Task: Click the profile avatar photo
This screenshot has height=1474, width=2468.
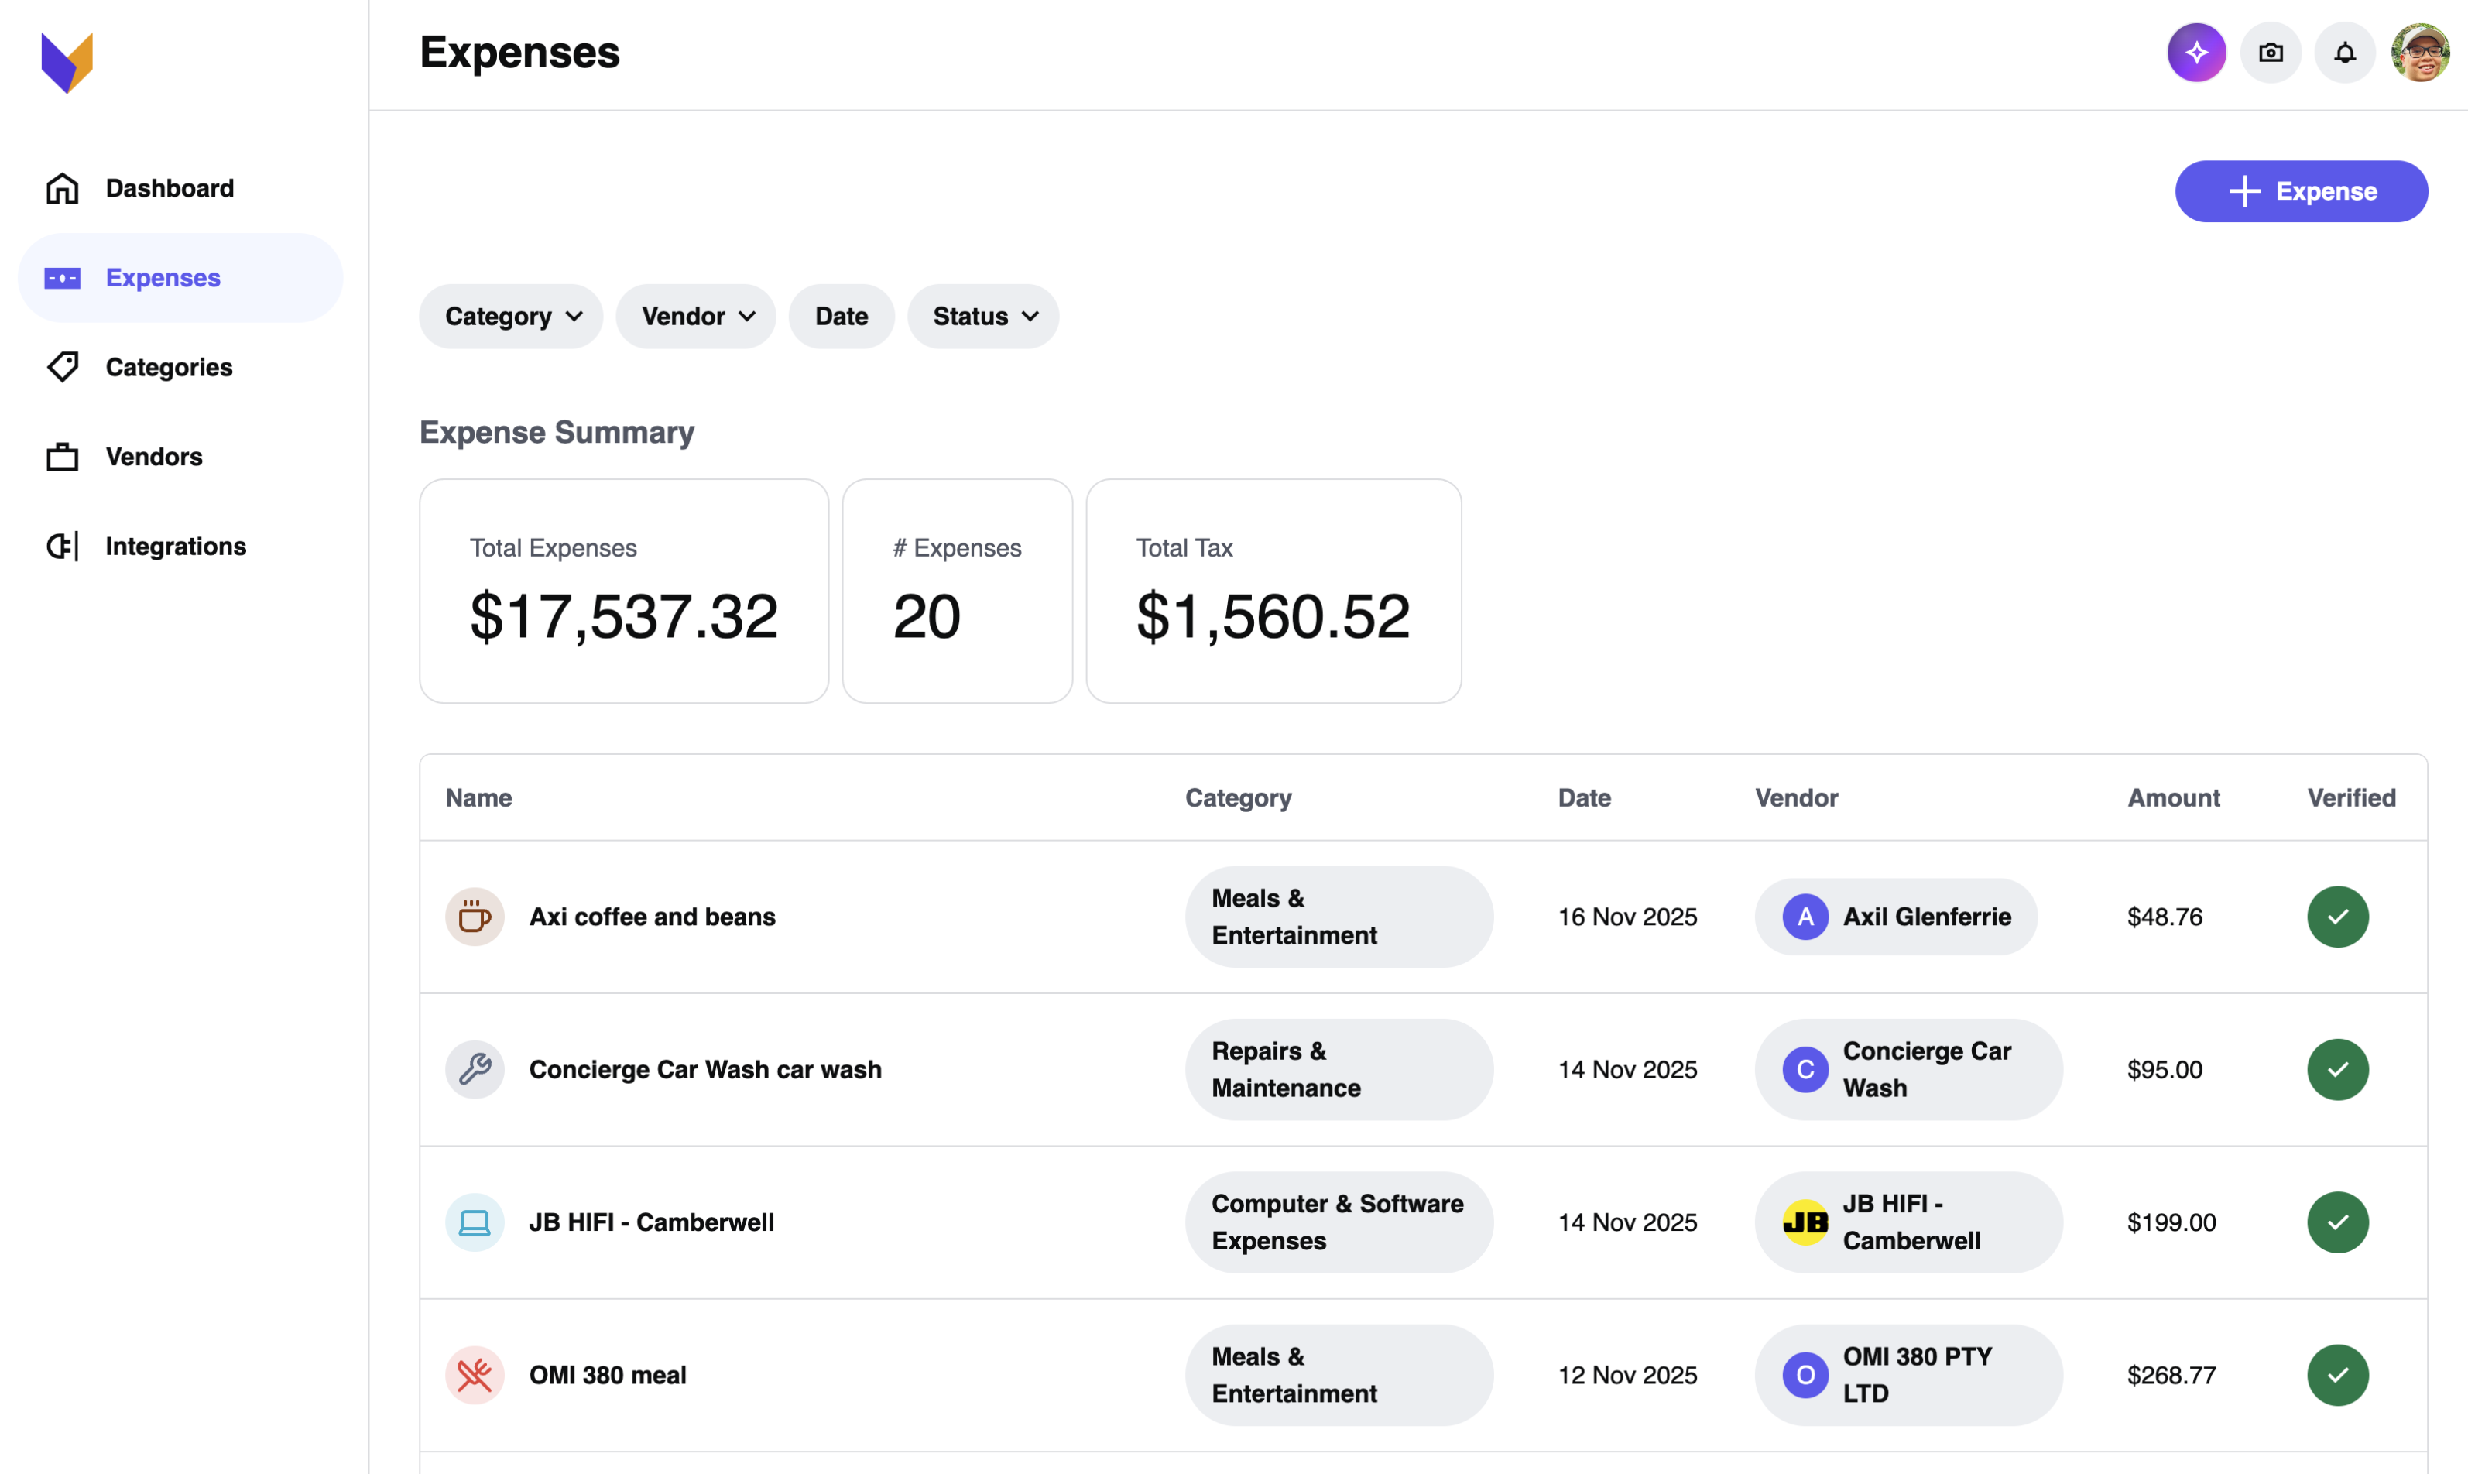Action: coord(2419,52)
